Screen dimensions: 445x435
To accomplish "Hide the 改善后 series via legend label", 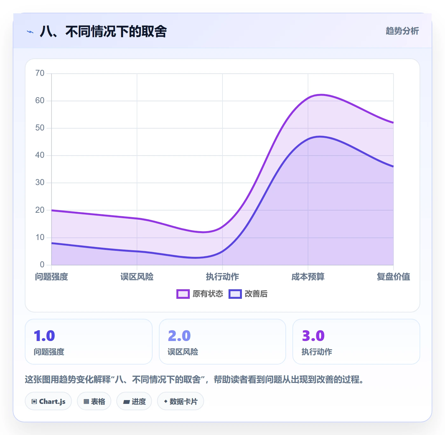I will [x=256, y=294].
